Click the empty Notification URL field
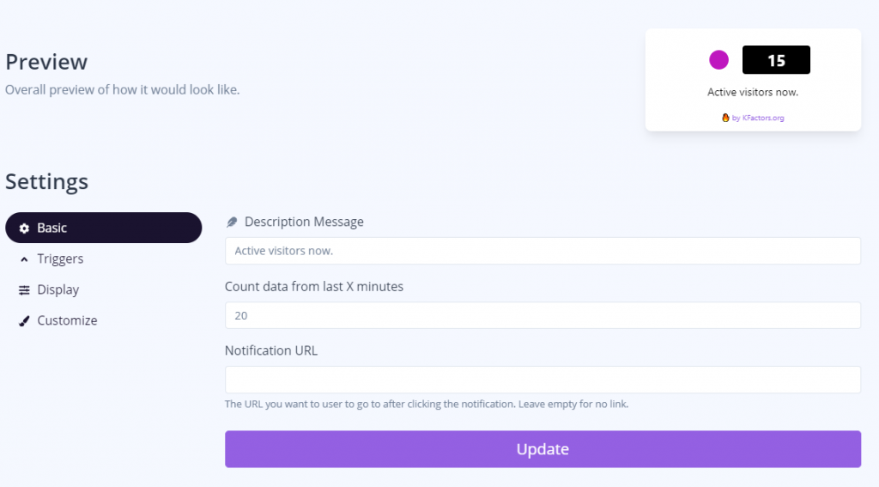Screen dimensions: 879x487 click(x=543, y=380)
